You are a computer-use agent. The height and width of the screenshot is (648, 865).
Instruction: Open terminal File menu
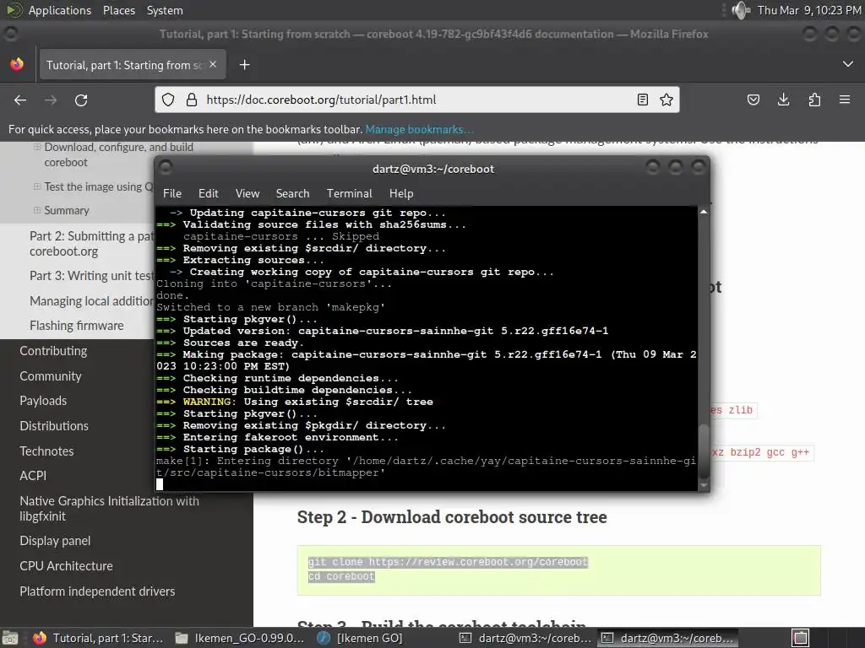pyautogui.click(x=172, y=193)
